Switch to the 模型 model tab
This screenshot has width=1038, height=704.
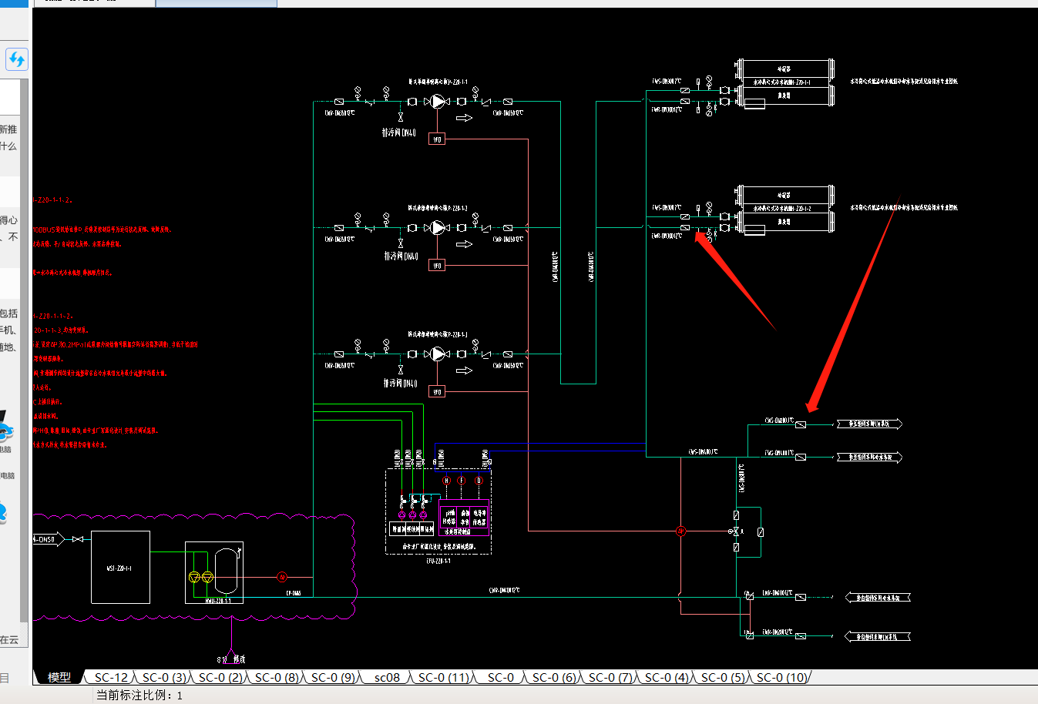59,678
